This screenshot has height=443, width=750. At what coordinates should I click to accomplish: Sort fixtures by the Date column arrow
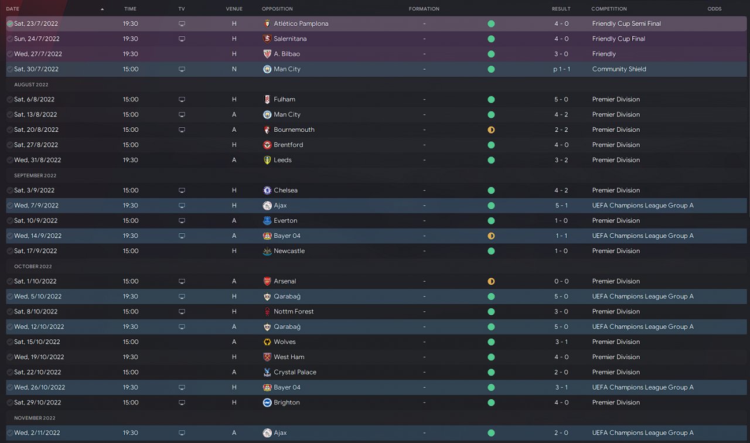102,9
